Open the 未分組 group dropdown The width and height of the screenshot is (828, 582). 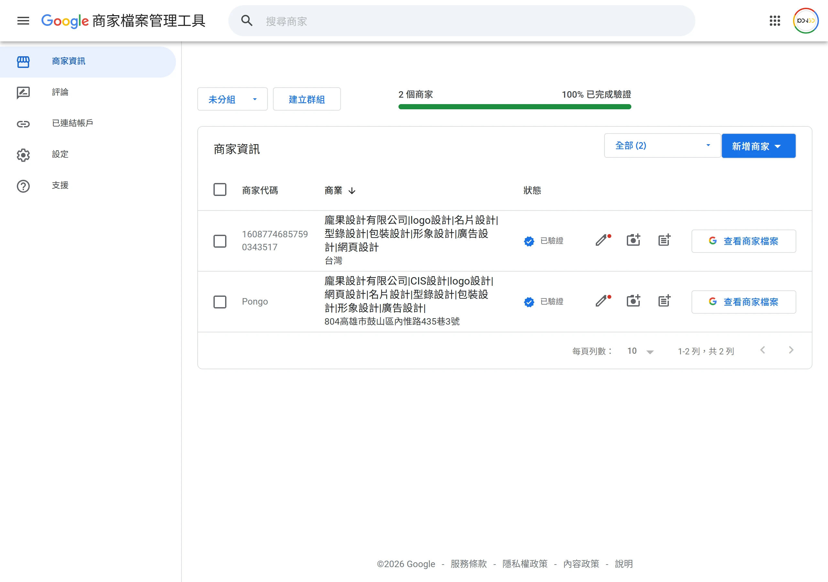(233, 99)
